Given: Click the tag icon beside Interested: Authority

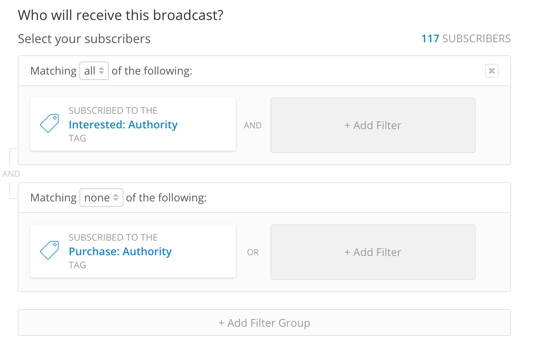Looking at the screenshot, I should coord(49,123).
